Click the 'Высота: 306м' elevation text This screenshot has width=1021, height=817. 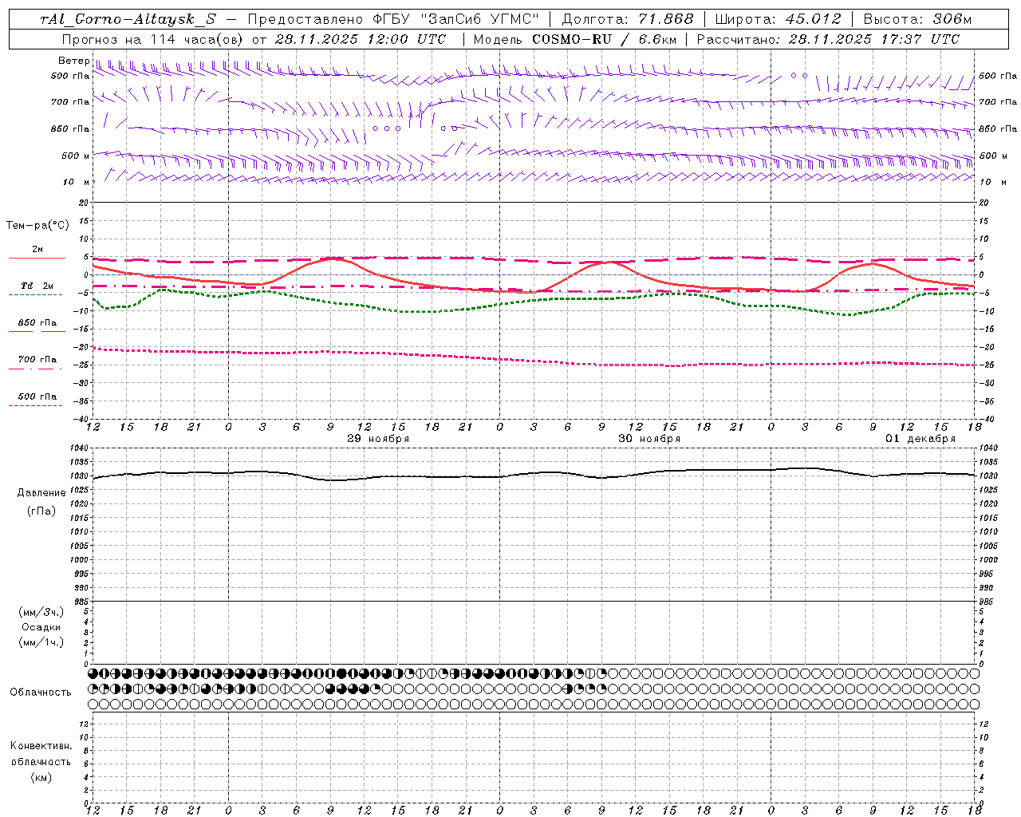pos(917,19)
